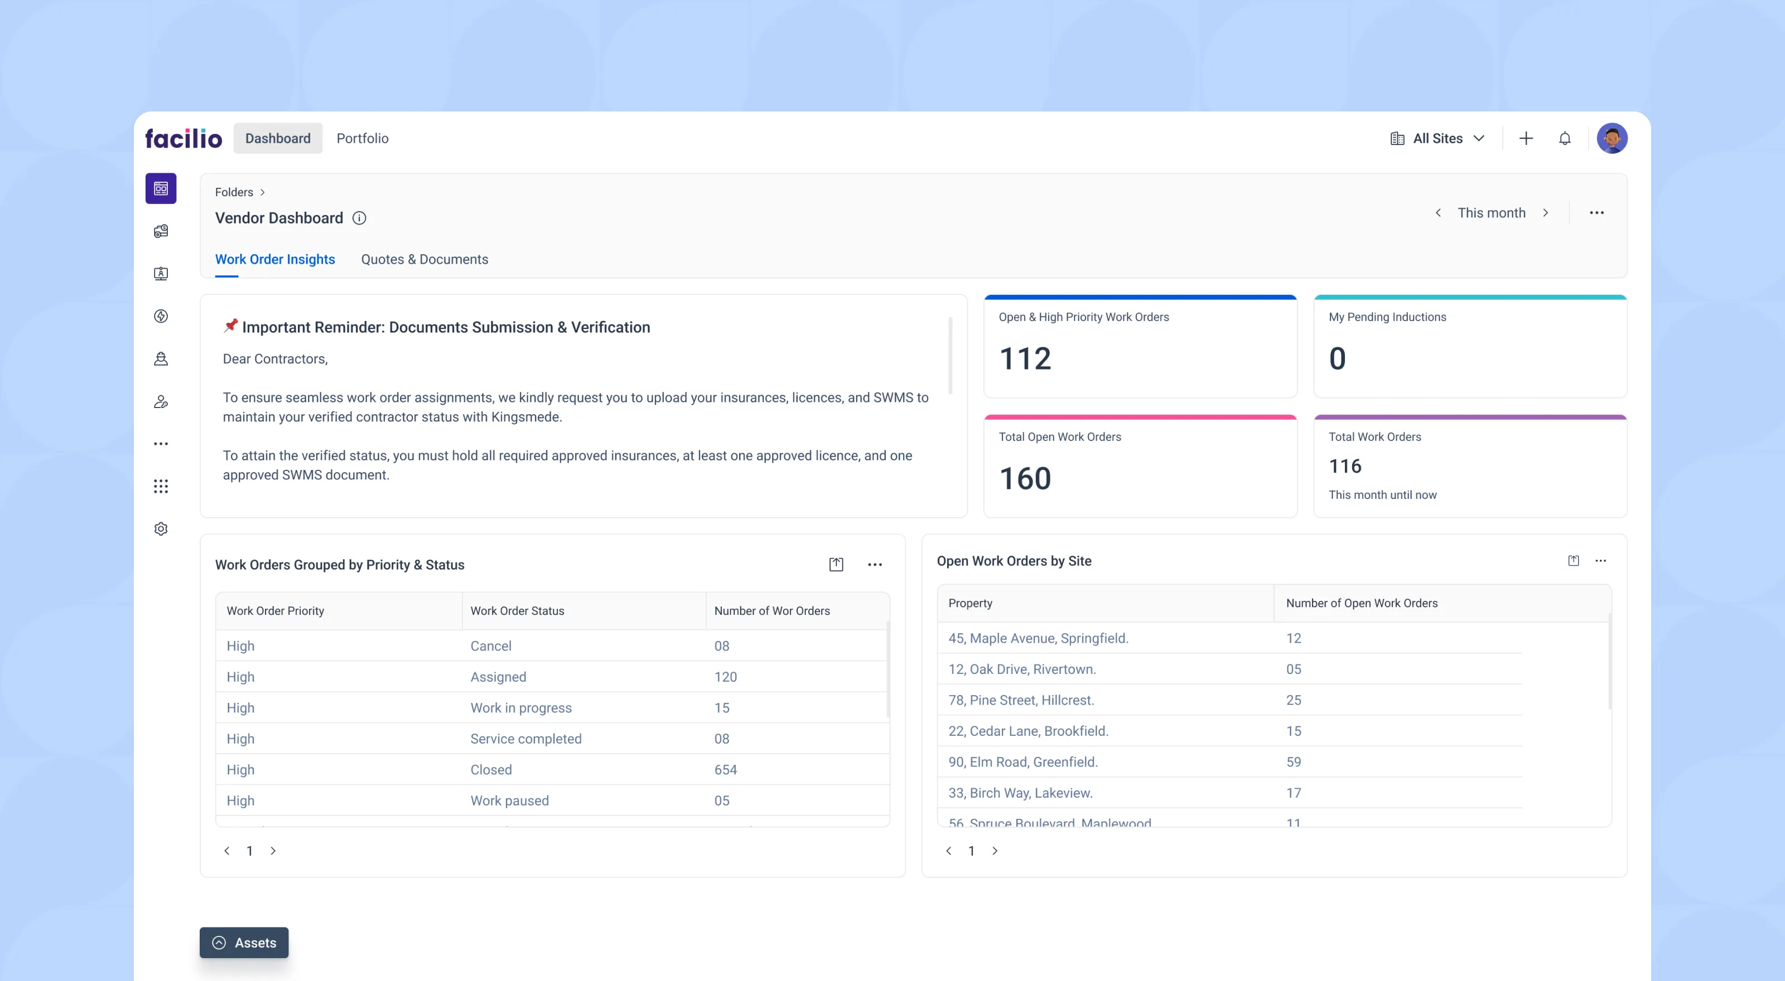Click the info icon beside Vendor Dashboard
The image size is (1785, 981).
(359, 218)
